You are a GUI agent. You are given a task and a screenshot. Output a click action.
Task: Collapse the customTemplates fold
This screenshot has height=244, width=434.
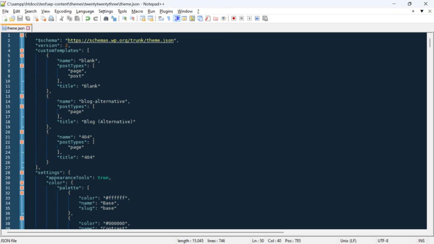click(x=22, y=50)
